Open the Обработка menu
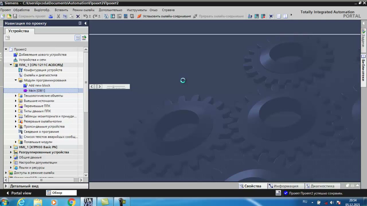 coord(21,10)
